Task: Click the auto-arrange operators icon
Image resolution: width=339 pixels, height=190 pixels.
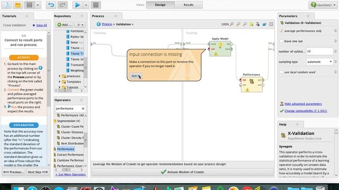Action: pos(258,24)
